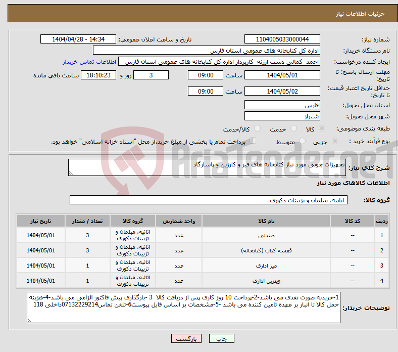Click the price validity time field 09:00
The height and width of the screenshot is (352, 398).
(x=206, y=91)
